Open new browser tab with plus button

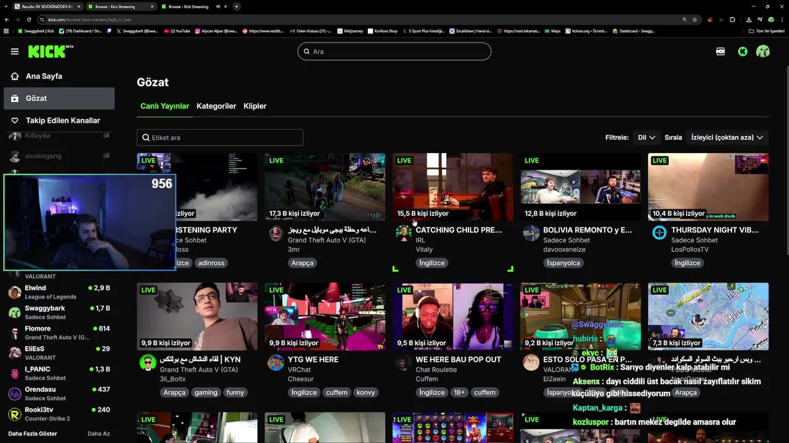click(x=237, y=7)
